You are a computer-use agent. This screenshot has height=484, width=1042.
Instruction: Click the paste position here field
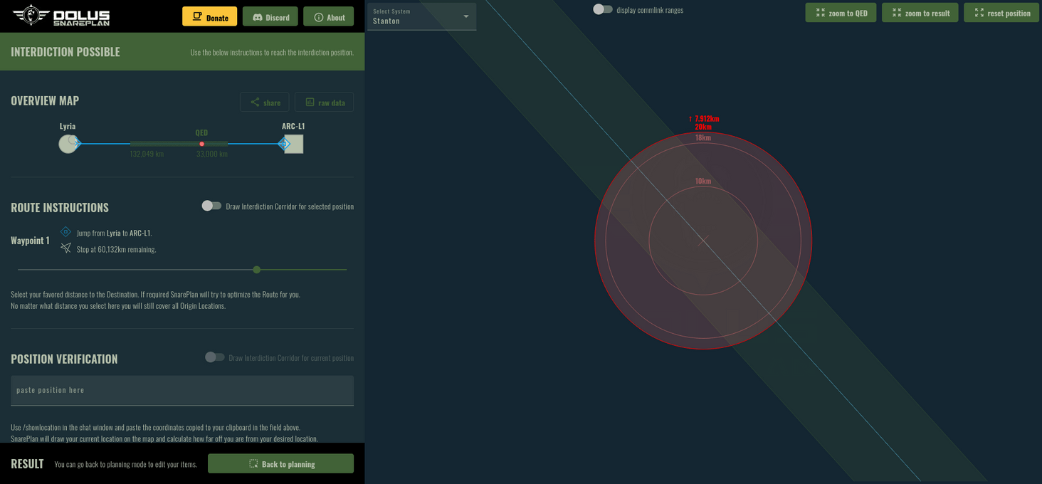point(182,390)
